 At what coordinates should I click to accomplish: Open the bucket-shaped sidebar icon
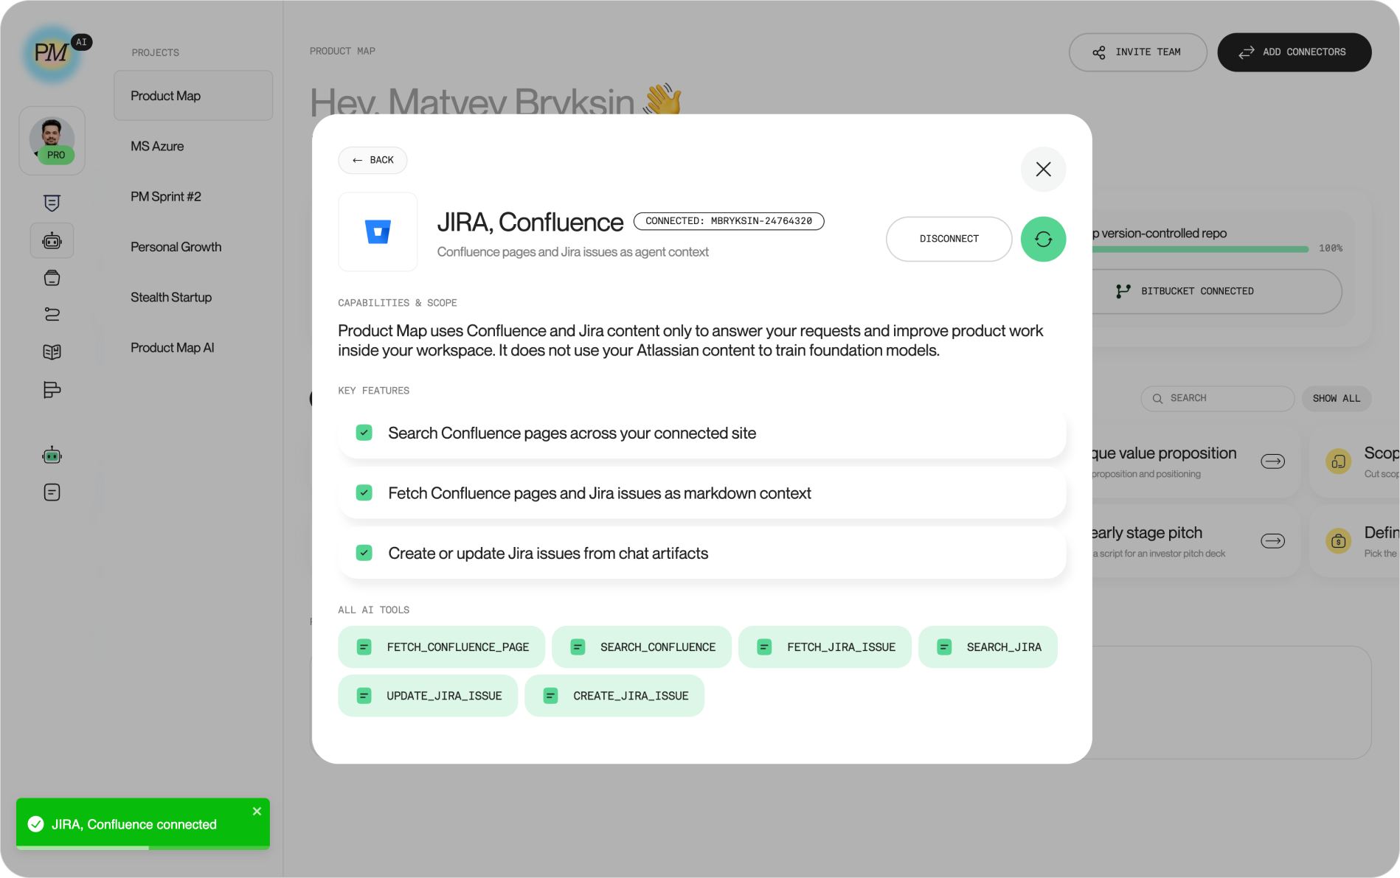[52, 278]
